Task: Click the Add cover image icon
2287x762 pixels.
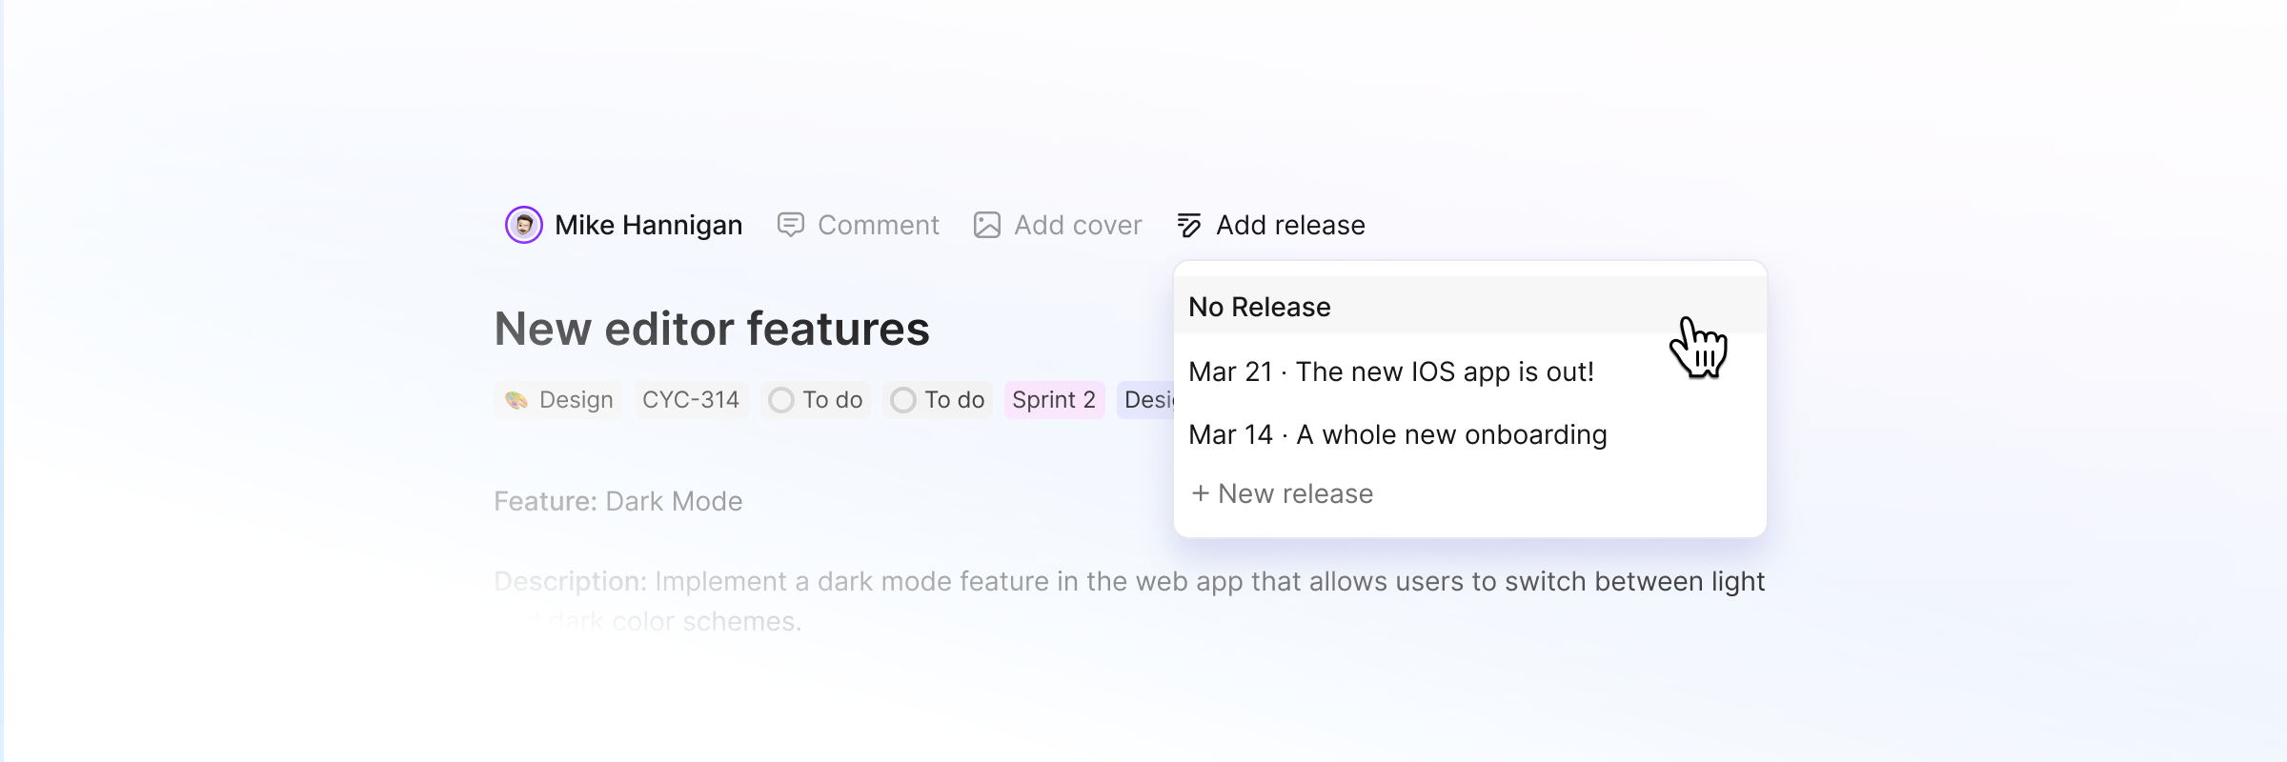Action: tap(987, 225)
